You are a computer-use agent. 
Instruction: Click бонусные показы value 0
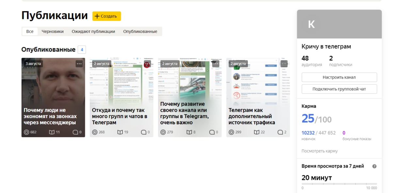click(344, 133)
